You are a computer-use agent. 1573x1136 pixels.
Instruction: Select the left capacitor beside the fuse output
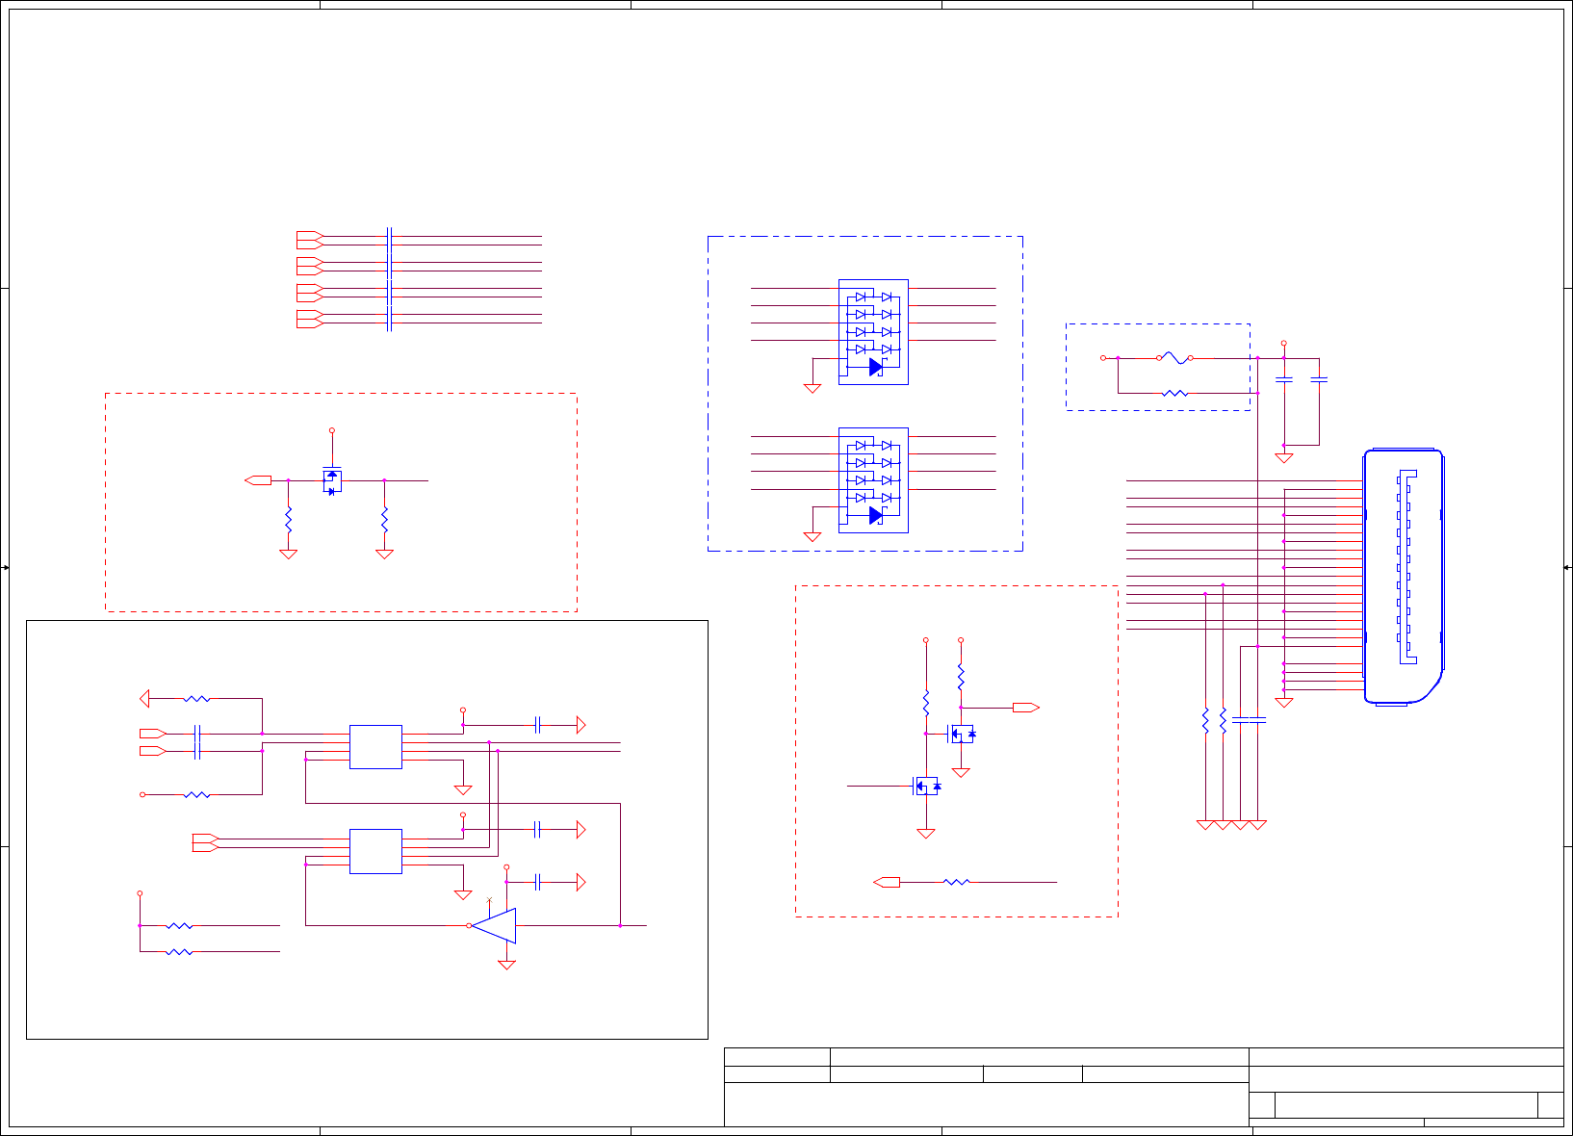[1283, 380]
